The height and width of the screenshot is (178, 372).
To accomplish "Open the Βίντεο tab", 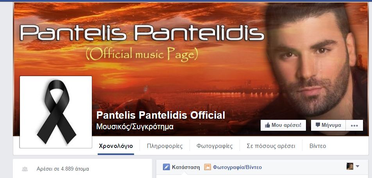I will click(318, 146).
